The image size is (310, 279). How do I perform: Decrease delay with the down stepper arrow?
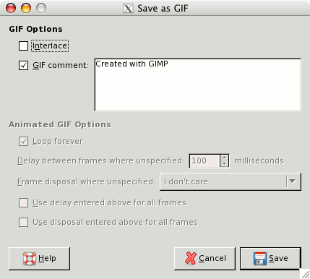(224, 164)
